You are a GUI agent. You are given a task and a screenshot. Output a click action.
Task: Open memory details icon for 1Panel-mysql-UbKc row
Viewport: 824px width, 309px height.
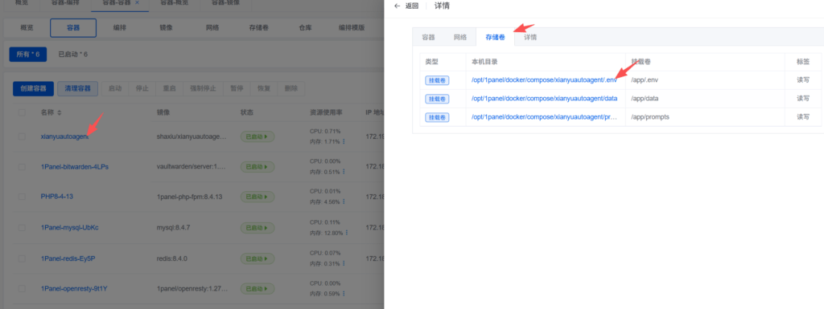[x=347, y=233]
